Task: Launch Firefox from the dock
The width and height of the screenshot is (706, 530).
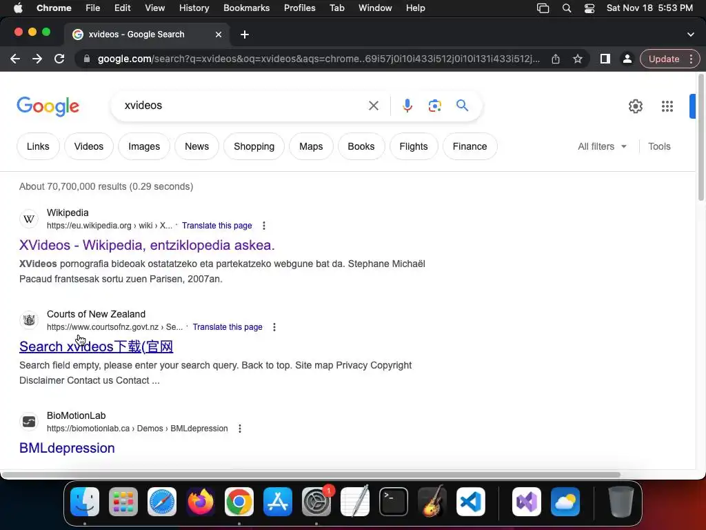Action: [x=201, y=502]
